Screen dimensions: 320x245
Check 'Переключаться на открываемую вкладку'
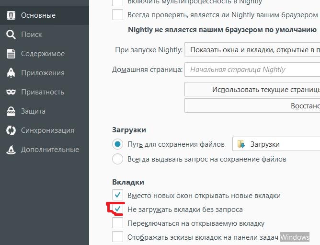point(117,223)
